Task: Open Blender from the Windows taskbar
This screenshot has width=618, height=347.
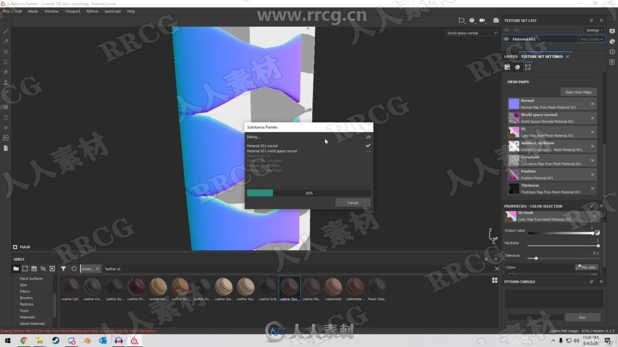Action: (87, 341)
